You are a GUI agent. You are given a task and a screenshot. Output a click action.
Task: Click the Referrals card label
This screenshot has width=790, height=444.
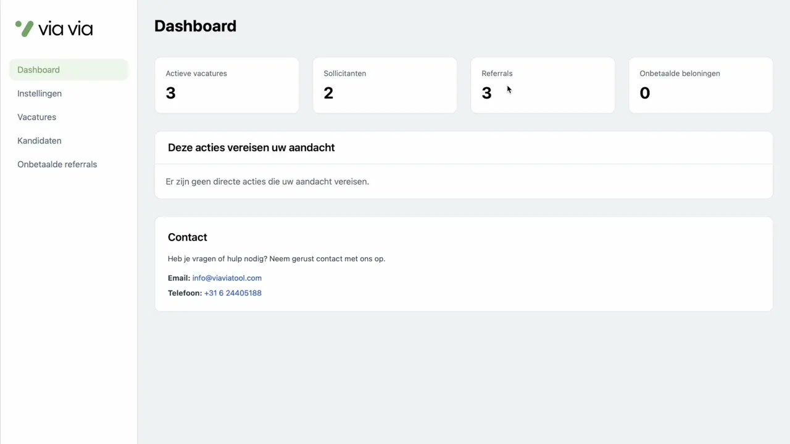pyautogui.click(x=497, y=73)
